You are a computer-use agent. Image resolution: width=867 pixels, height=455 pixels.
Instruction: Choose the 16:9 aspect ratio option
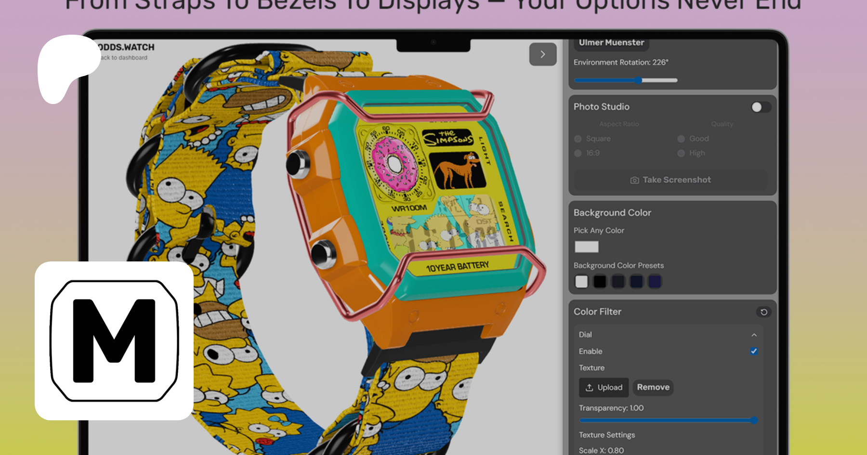(578, 154)
